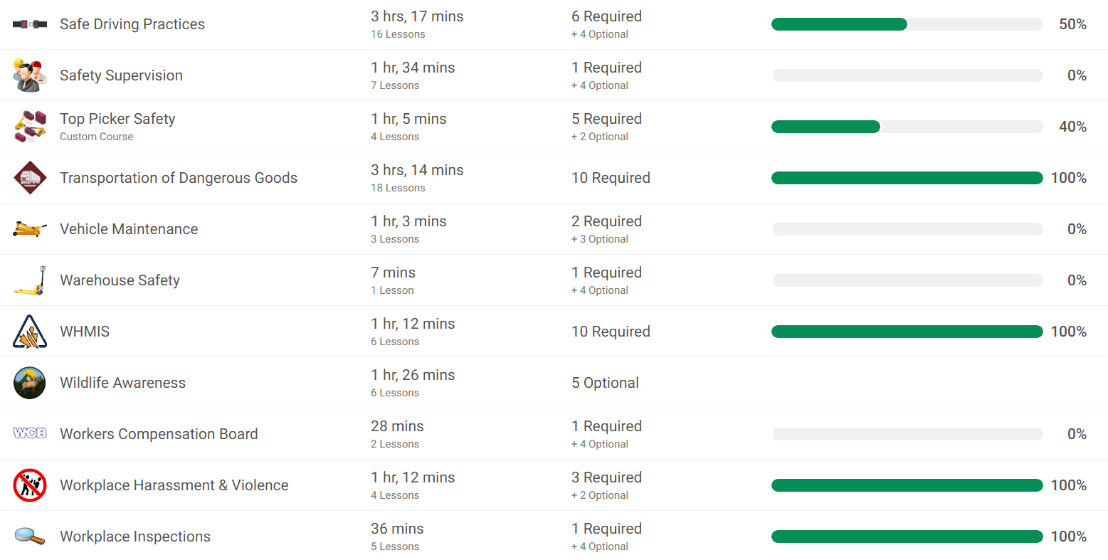Click the Warehouse Safety 7 mins duration

coord(393,273)
